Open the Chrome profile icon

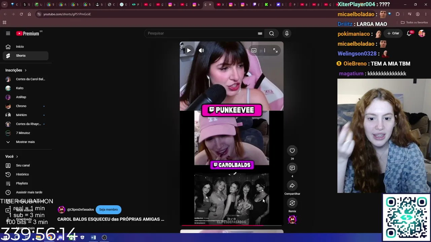pos(418,14)
